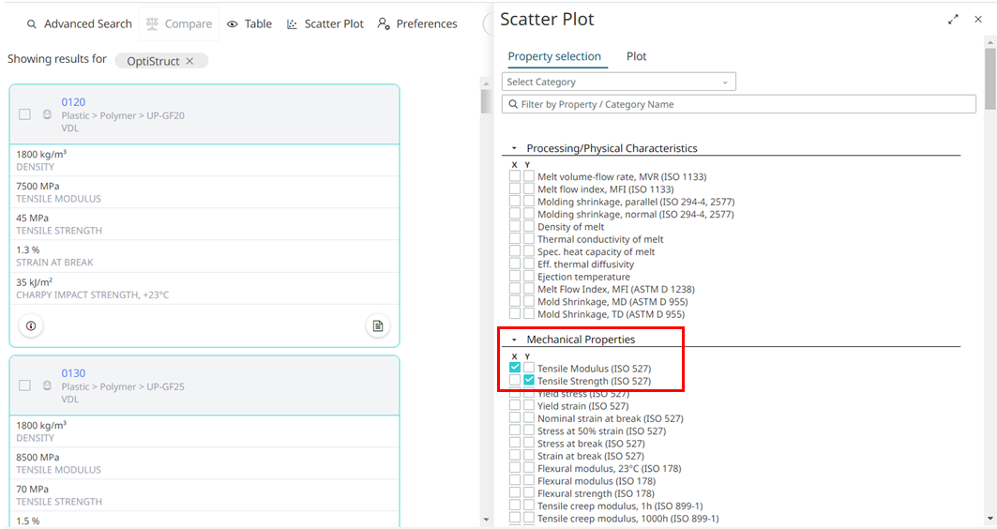The image size is (997, 529).
Task: Click the info icon on material 0120
Action: tap(31, 325)
